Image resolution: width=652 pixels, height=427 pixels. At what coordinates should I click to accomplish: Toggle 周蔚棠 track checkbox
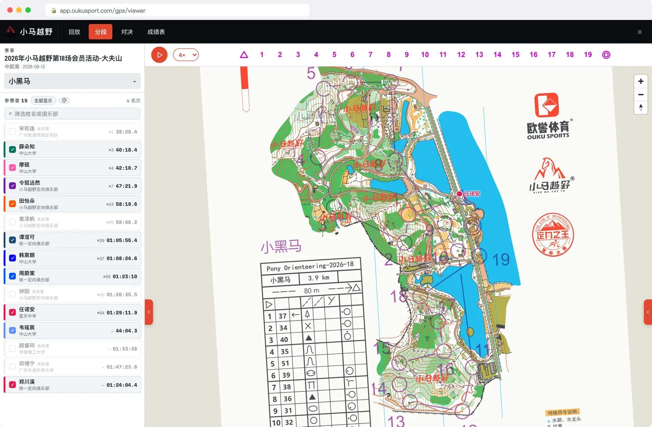click(x=13, y=276)
